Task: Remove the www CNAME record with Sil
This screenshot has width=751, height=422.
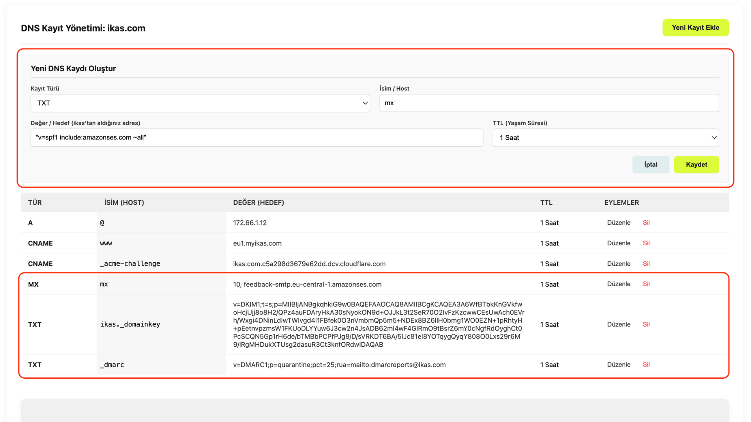Action: click(x=646, y=243)
